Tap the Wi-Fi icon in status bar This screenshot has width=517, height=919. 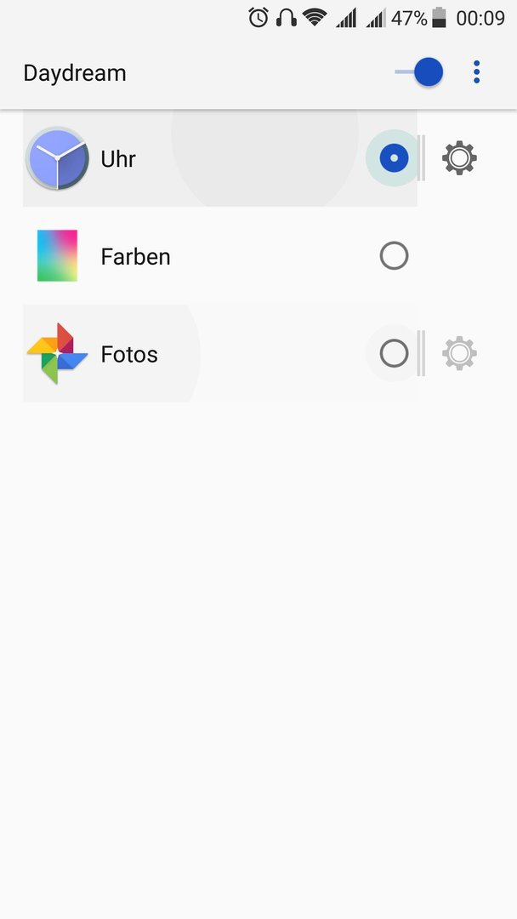tap(315, 18)
